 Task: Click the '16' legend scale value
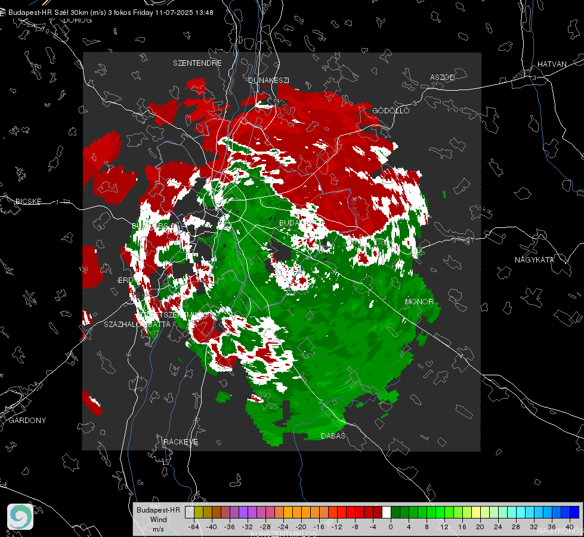pyautogui.click(x=462, y=527)
